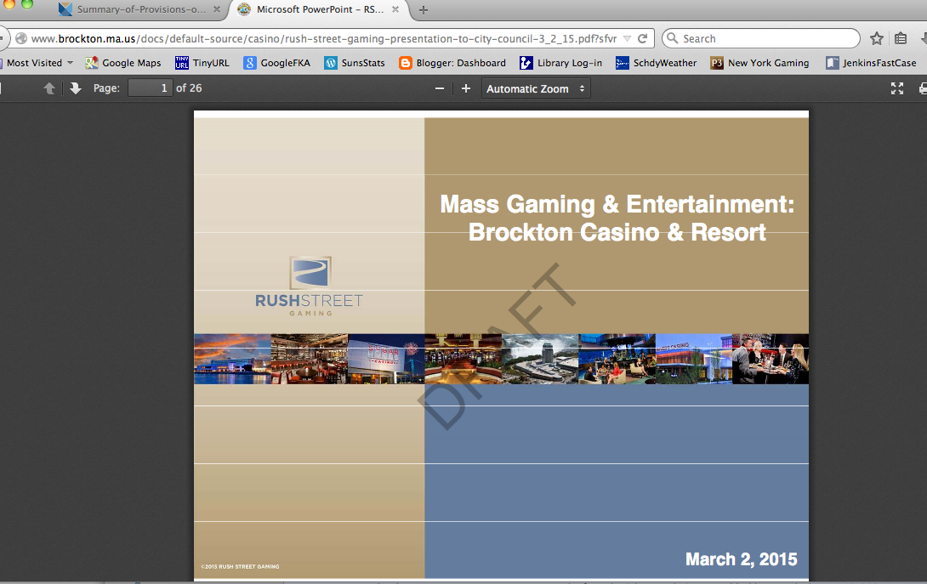Open the Google Maps bookmark
Screen dimensions: 927x584
click(123, 63)
